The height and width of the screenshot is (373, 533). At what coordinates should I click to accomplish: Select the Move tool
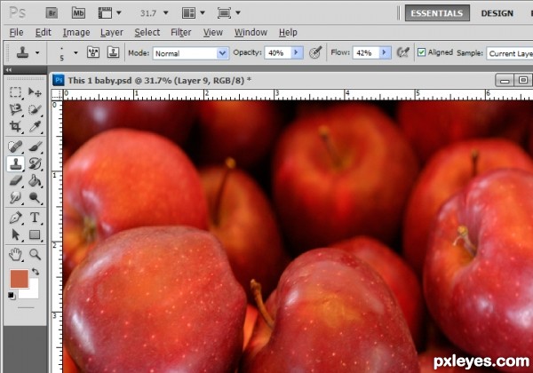[35, 92]
